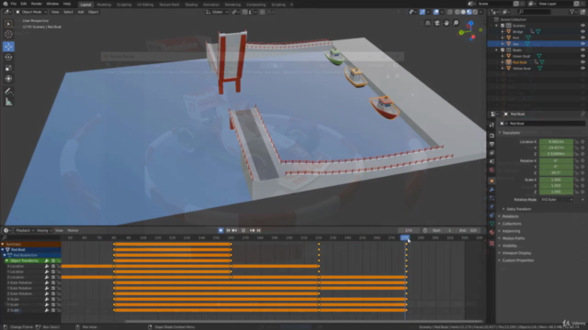This screenshot has width=588, height=330.
Task: Click the pin icon in properties header
Action: click(582, 114)
